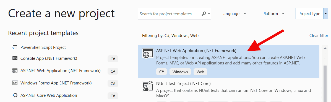
Task: Click the Clear filter link
Action: click(x=319, y=36)
